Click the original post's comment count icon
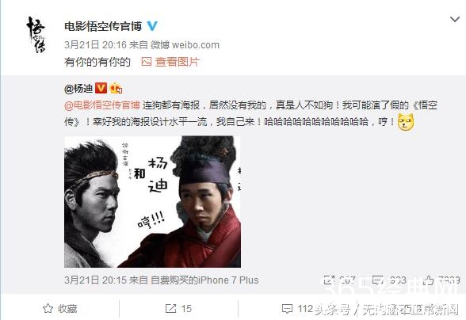The image size is (466, 320). (378, 280)
